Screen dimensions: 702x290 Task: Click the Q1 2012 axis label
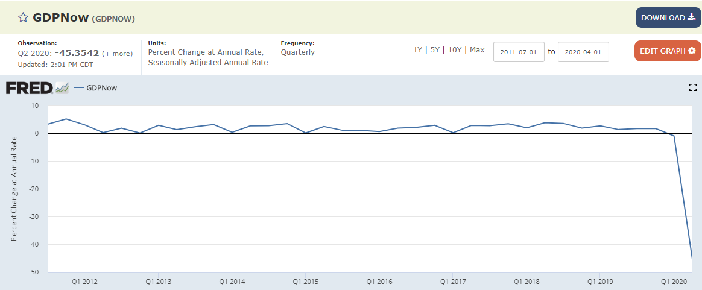(x=84, y=282)
